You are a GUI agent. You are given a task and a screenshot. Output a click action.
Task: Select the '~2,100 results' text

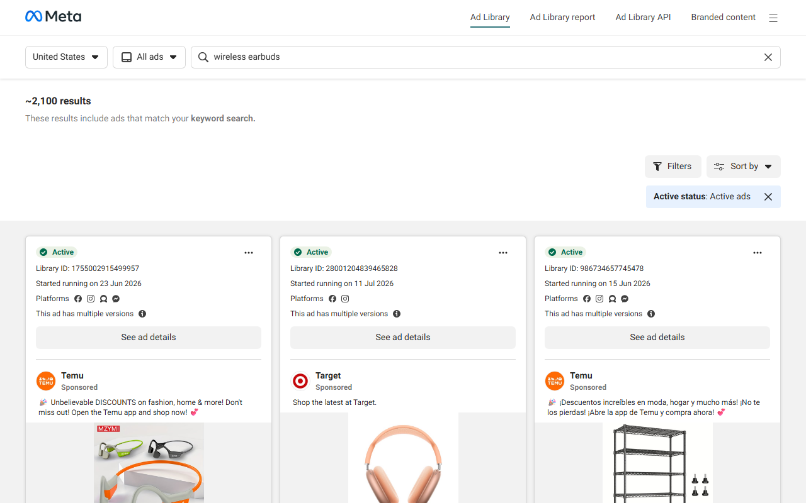[58, 101]
